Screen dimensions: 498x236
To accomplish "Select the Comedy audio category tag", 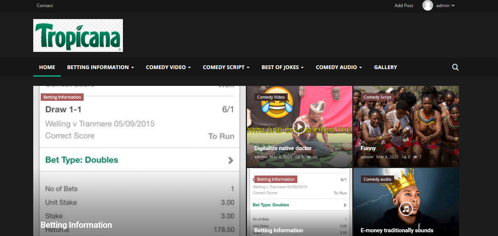I will [377, 179].
